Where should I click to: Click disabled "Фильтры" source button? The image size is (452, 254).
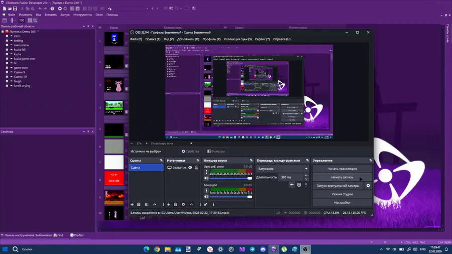(x=216, y=151)
